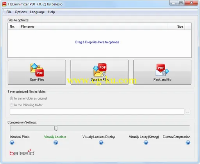Click the Open Files button

(37, 72)
